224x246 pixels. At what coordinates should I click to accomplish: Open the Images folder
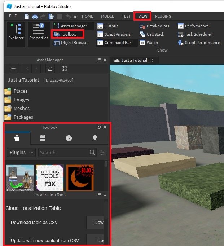[17, 100]
